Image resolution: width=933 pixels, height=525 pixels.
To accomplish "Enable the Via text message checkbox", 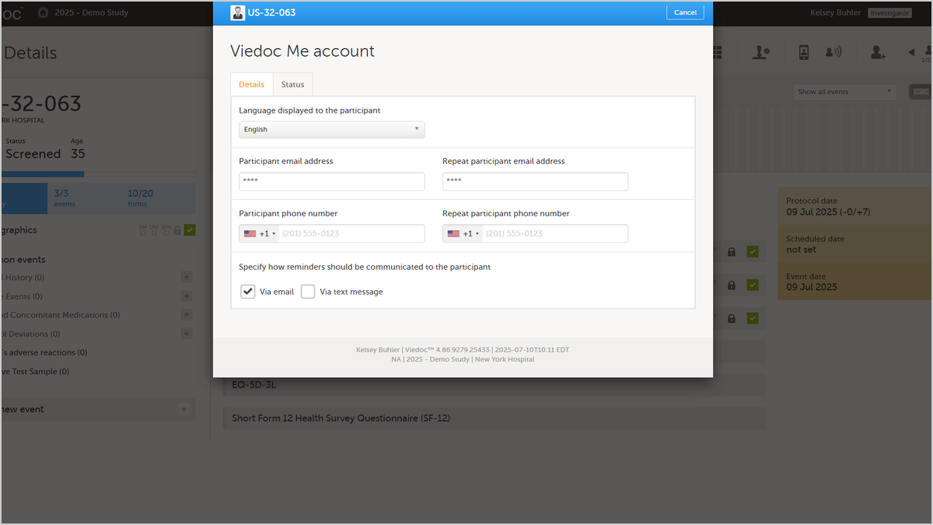I will (x=308, y=292).
